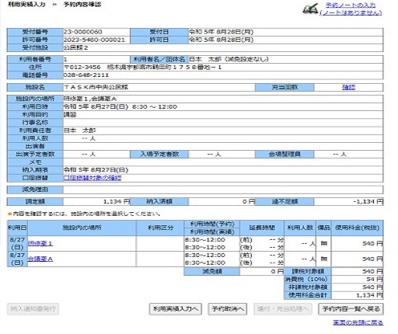This screenshot has width=398, height=334.
Task: Select the 会議室A link in the usage table
Action: click(x=40, y=259)
